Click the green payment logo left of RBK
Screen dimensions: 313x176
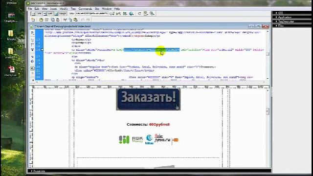[124, 139]
